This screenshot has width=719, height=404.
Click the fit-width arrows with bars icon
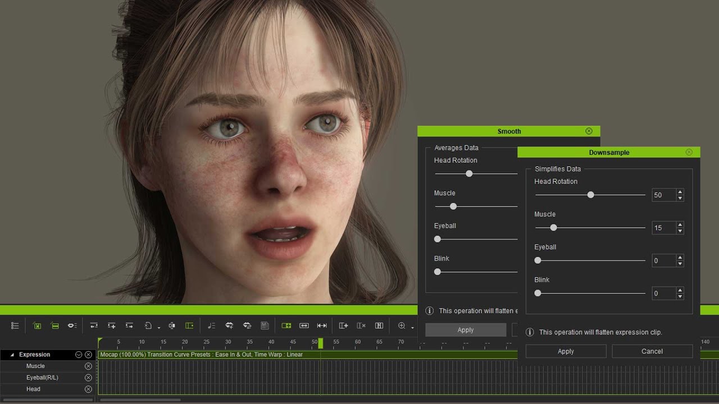[322, 325]
